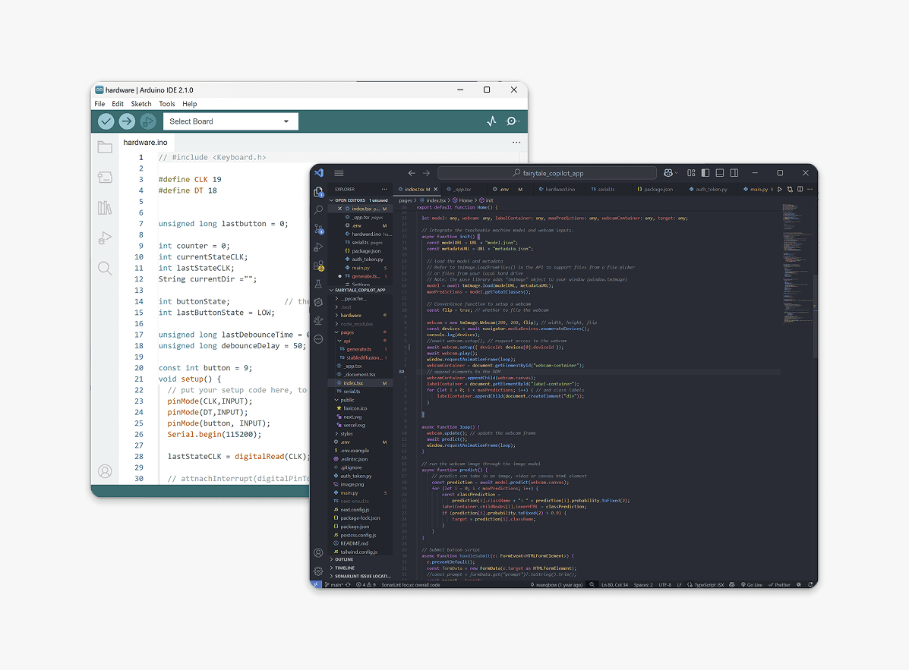Select hardware.ino tab in Arduino IDE
The width and height of the screenshot is (909, 670).
[146, 143]
